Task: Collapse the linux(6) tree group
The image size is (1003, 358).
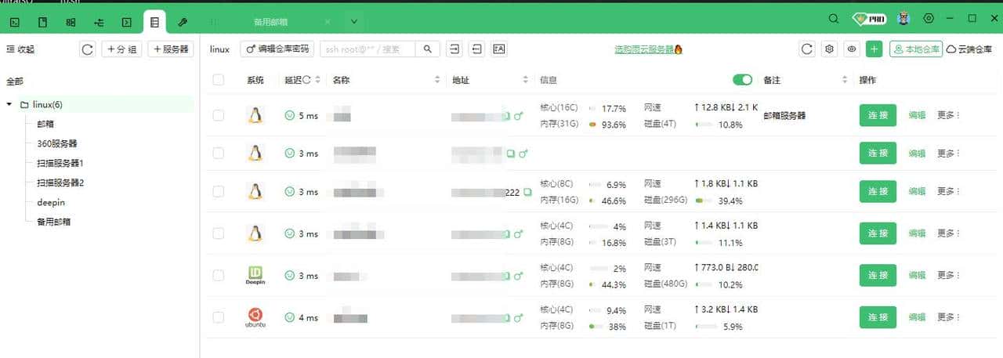Action: (x=9, y=104)
